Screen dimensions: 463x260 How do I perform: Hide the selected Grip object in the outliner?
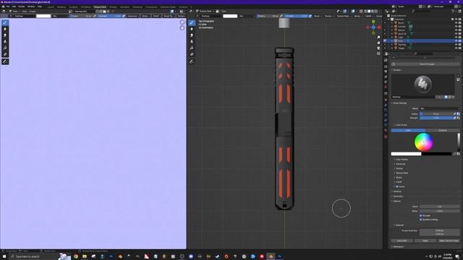coord(456,41)
